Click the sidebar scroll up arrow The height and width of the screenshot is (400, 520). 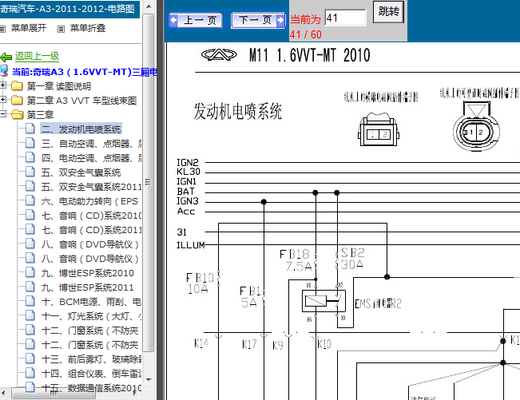click(x=149, y=6)
